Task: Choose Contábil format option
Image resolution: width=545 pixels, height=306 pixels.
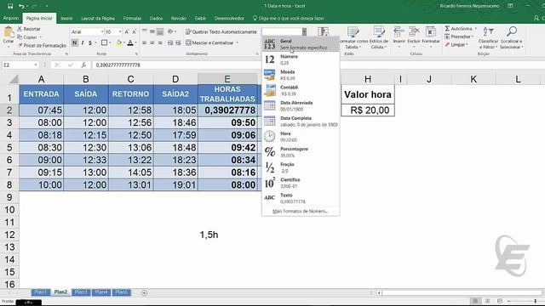Action: coord(301,90)
